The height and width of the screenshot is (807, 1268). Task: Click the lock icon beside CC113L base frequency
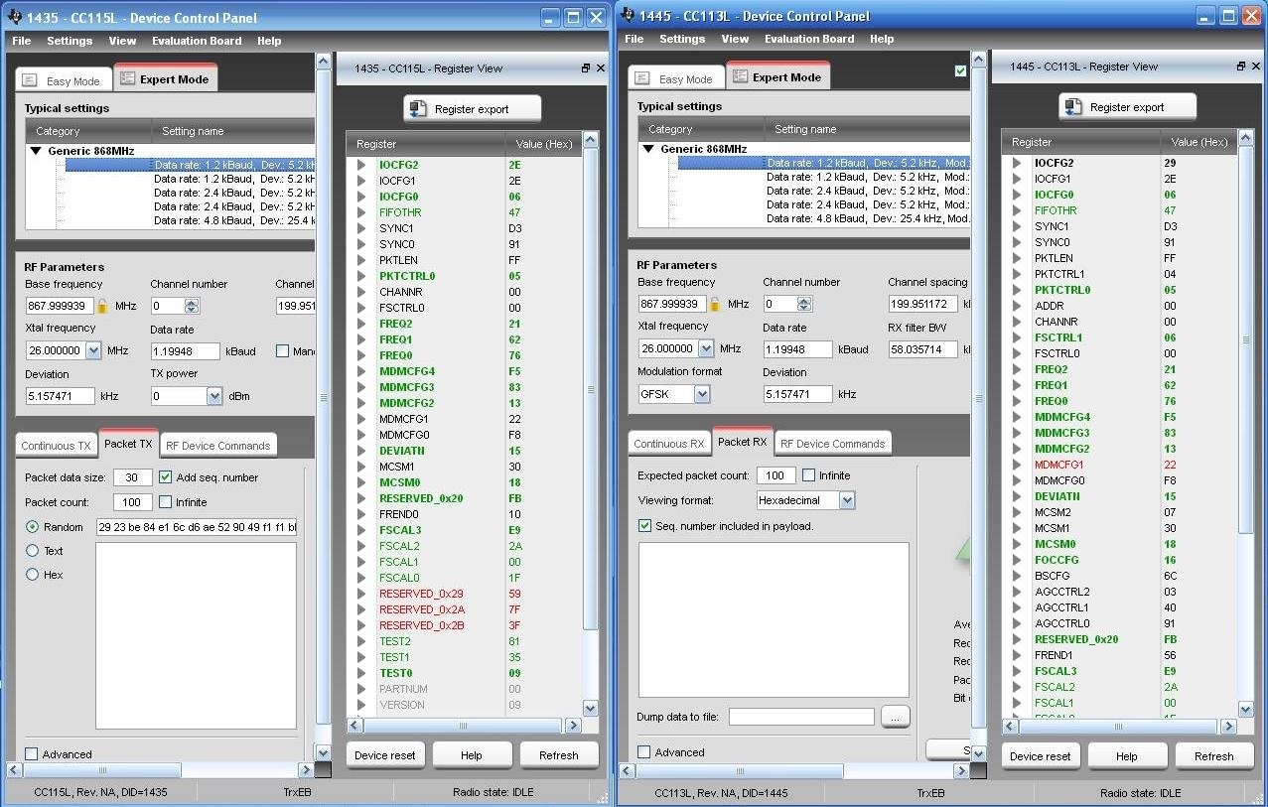click(714, 304)
